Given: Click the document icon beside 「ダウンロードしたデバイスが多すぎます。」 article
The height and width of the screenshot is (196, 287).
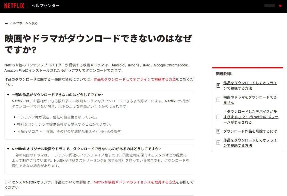Looking at the screenshot, I should [218, 117].
